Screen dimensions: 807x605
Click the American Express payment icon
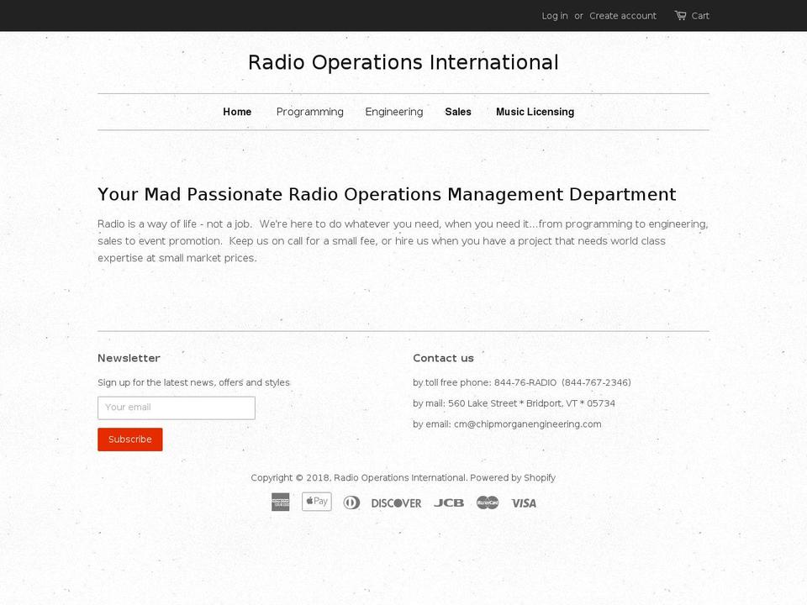click(281, 502)
